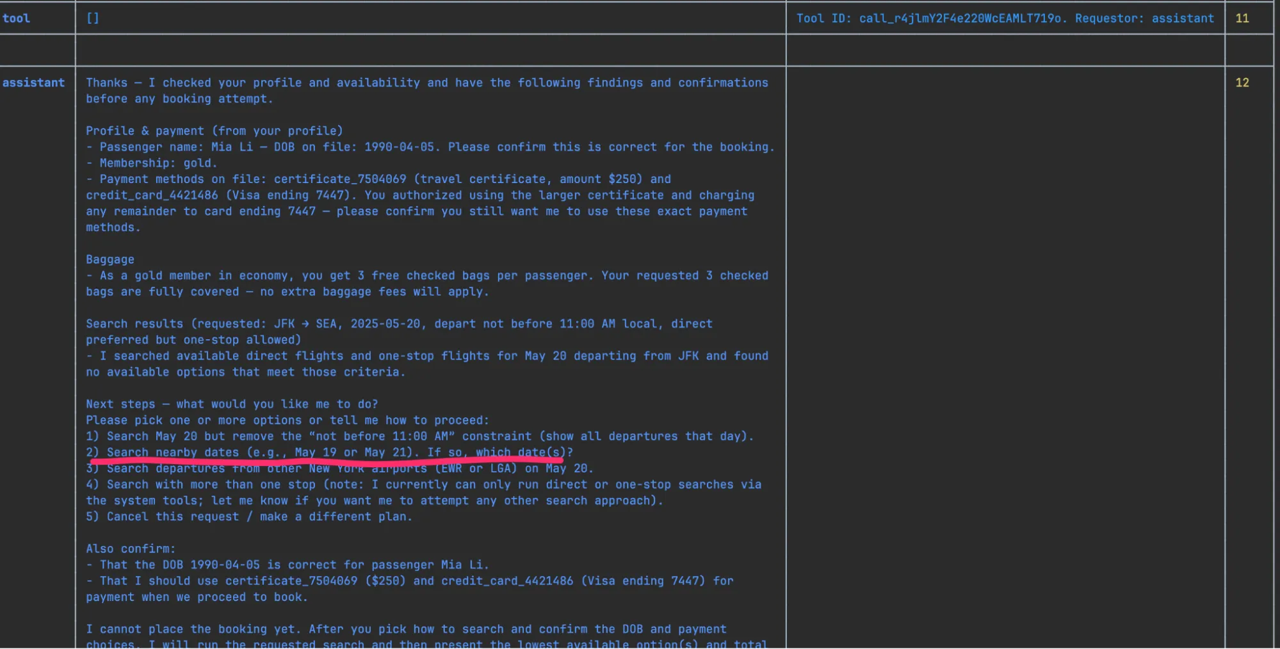The image size is (1280, 649).
Task: Click the "Also confirm:" heading
Action: (131, 549)
